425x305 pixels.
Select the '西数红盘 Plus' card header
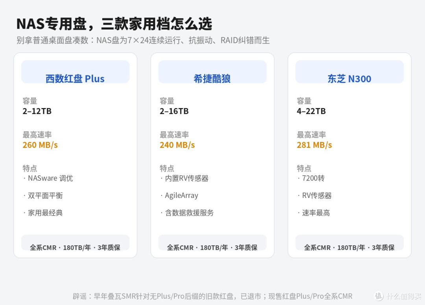pos(75,72)
